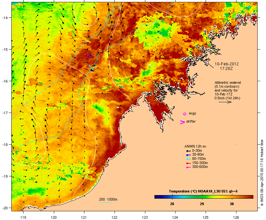Screen dimensions: 266x220
Task: Click the temperature color bar
Action: [x=204, y=197]
